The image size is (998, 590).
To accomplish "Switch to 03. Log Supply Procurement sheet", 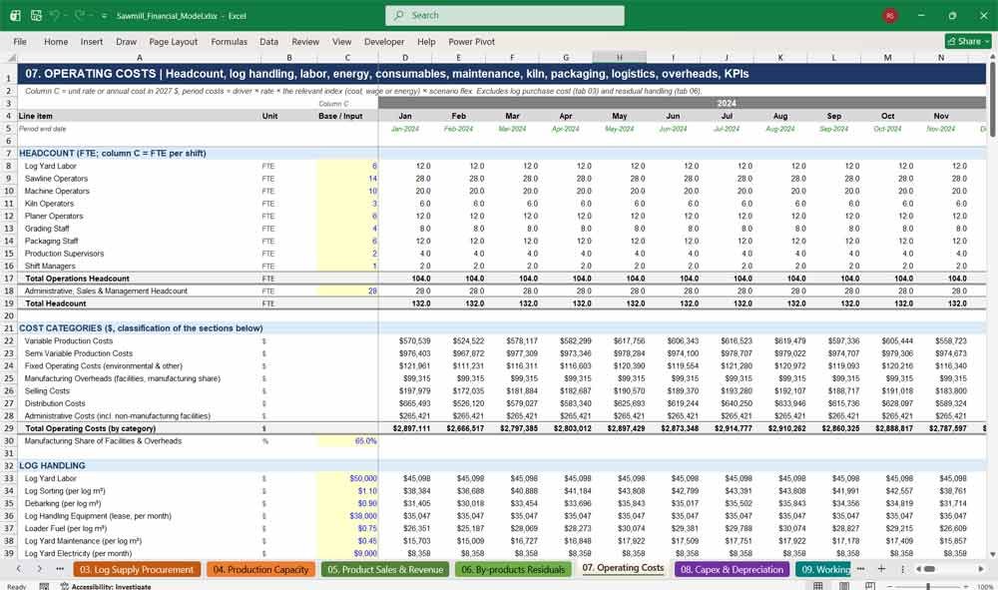I will tap(137, 570).
